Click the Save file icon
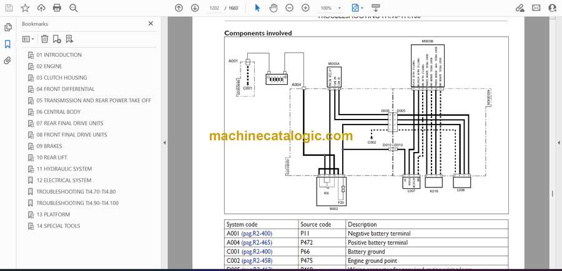The image size is (562, 271). click(x=9, y=8)
